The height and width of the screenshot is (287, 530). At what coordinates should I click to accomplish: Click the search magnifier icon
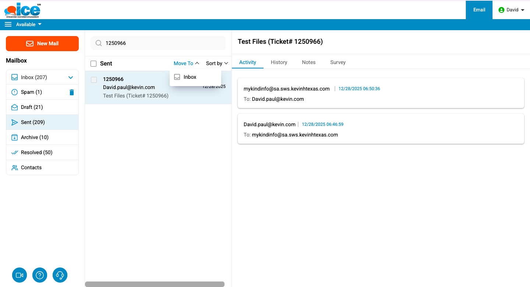point(99,43)
